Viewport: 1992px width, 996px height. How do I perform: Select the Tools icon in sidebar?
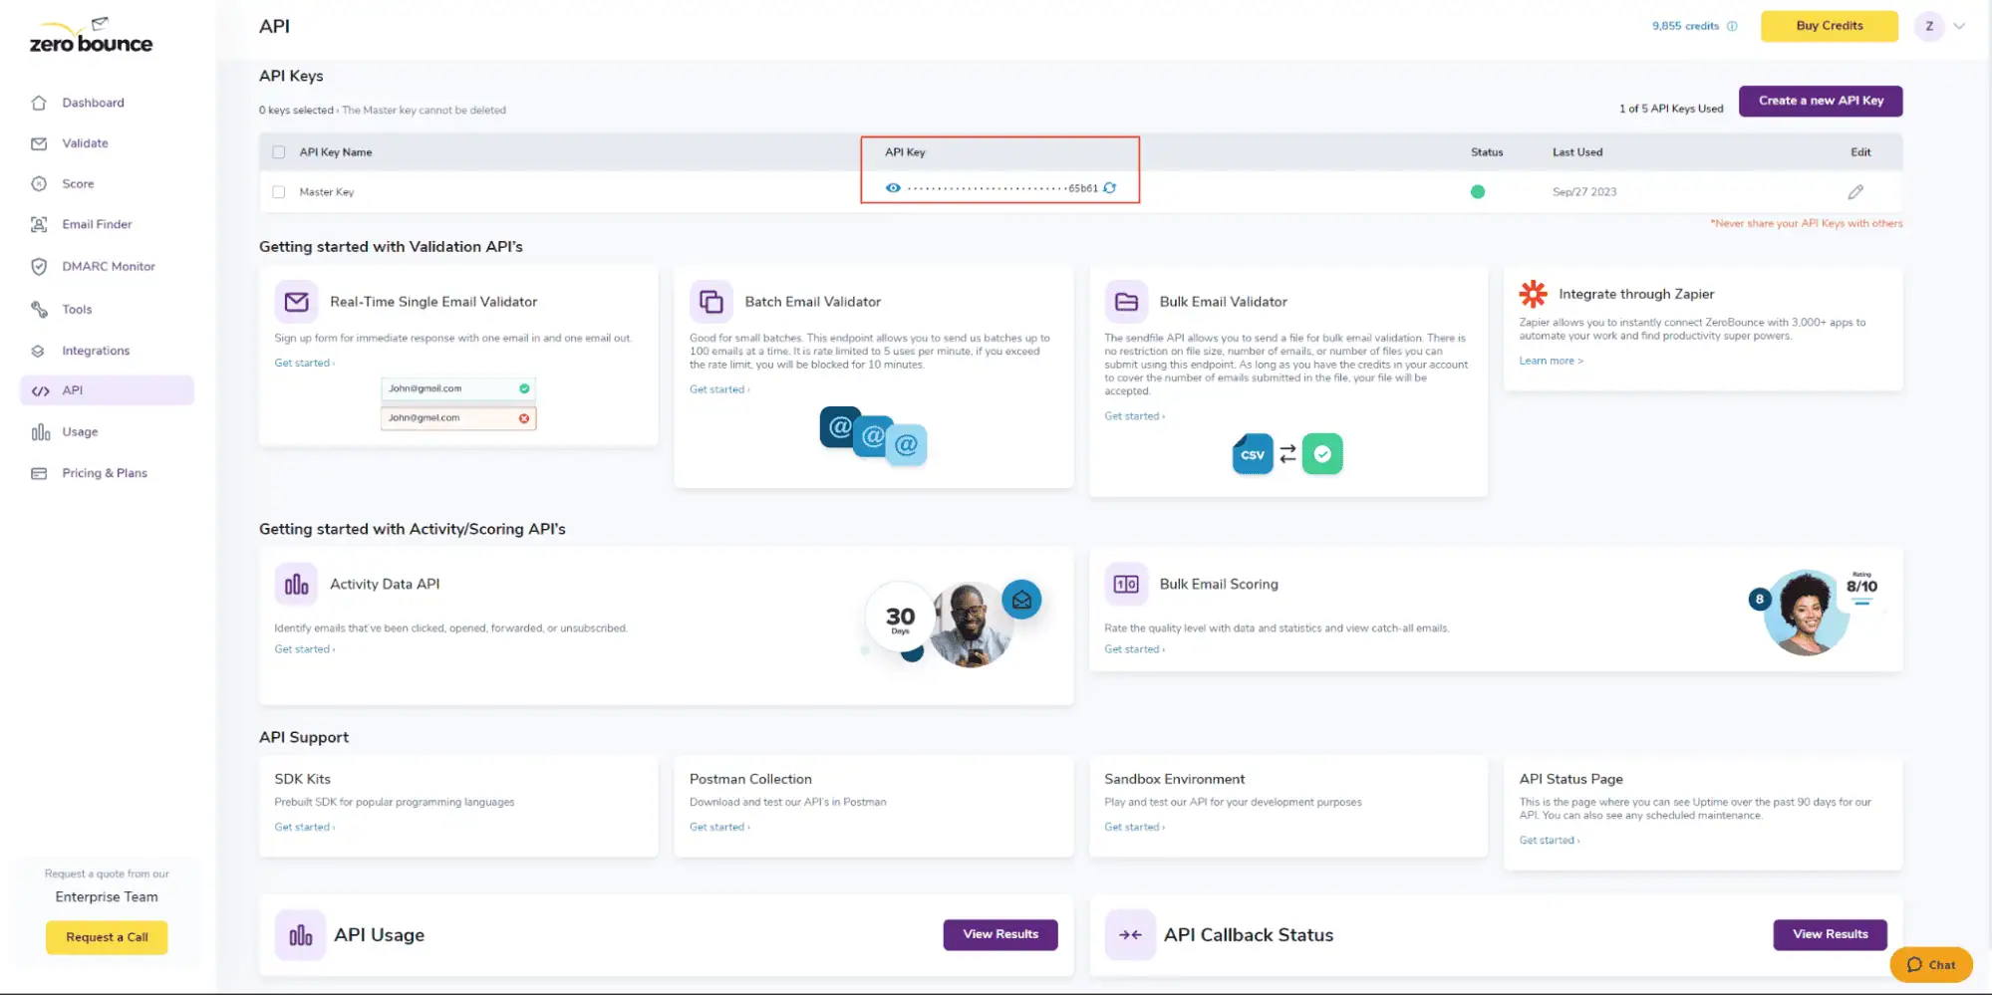point(38,309)
